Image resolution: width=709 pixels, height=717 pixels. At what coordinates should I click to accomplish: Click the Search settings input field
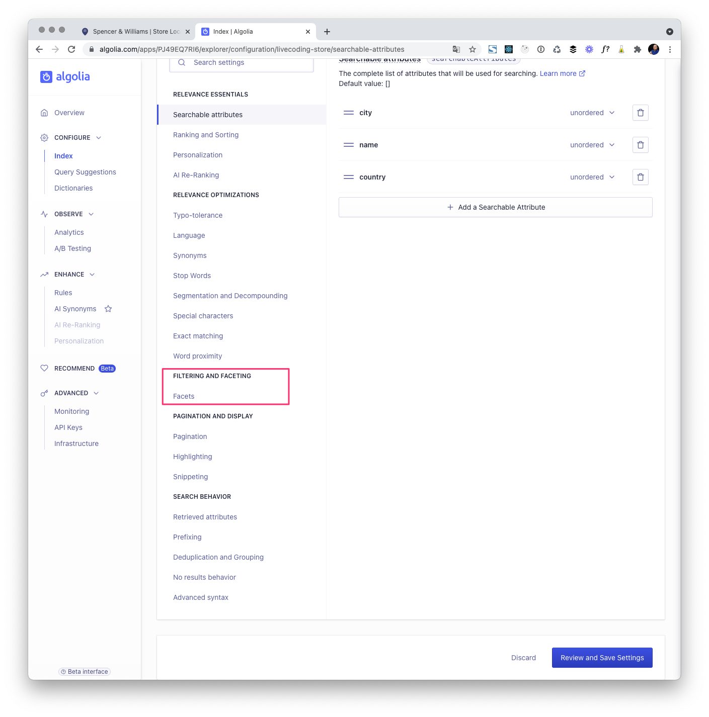tap(242, 63)
